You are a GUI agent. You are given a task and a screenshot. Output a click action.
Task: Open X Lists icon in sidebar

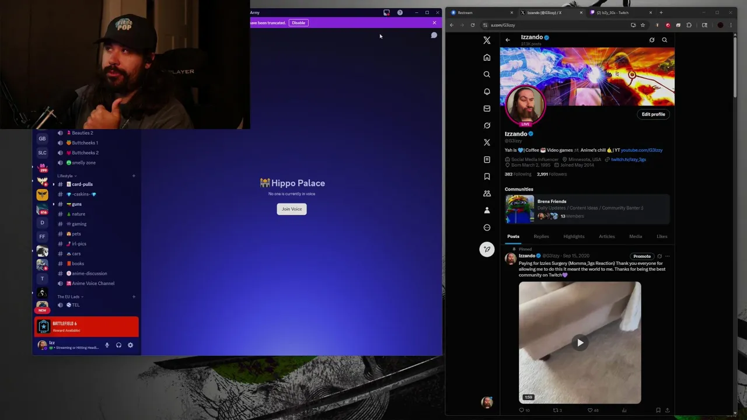pos(487,159)
